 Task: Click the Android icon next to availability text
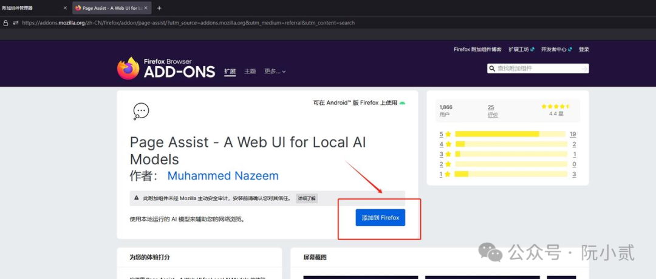[402, 103]
